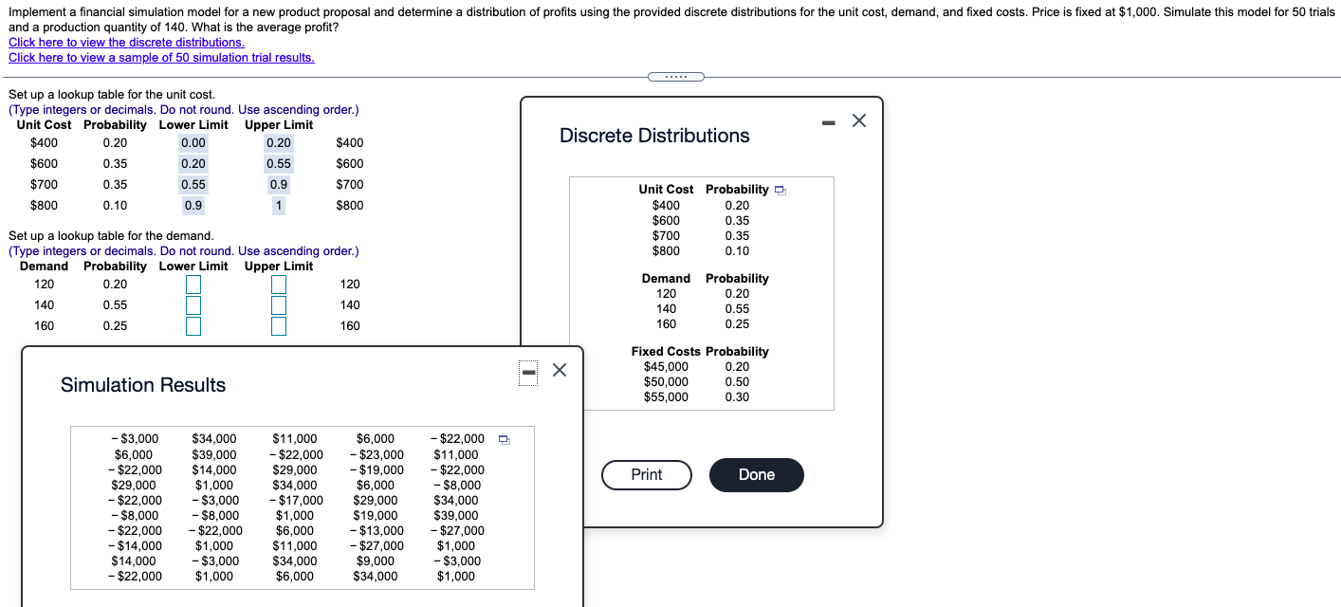Screen dimensions: 1341x607
Task: Open the discrete distributions link
Action: [124, 42]
